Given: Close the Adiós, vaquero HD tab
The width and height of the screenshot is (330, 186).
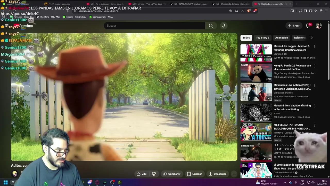Looking at the screenshot, I should [290, 4].
